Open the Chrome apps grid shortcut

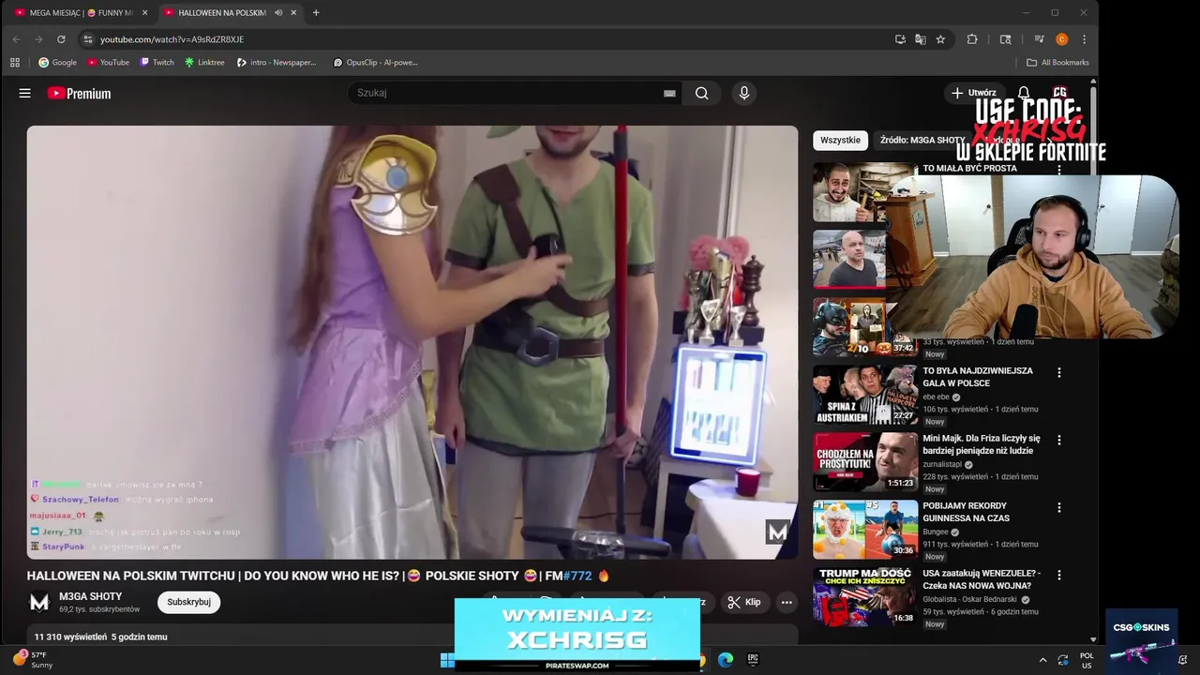point(15,63)
